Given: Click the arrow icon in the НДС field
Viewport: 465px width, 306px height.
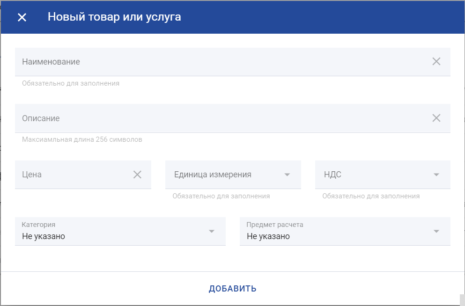Looking at the screenshot, I should click(x=436, y=175).
